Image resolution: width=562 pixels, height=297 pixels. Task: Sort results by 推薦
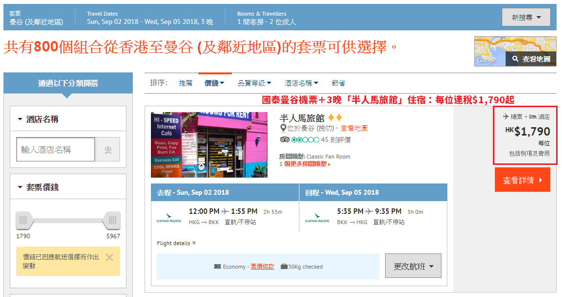(x=186, y=83)
